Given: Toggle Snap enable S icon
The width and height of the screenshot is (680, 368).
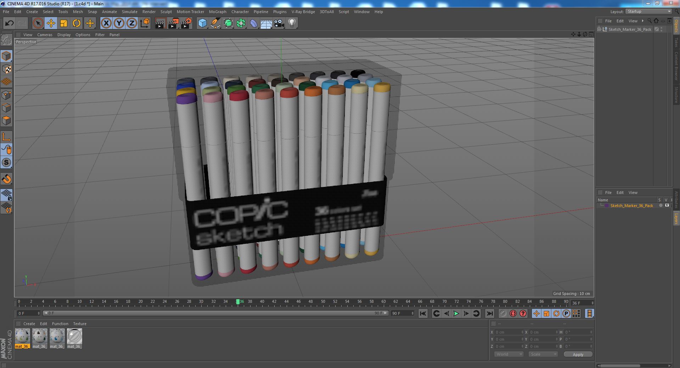Looking at the screenshot, I should [x=6, y=163].
